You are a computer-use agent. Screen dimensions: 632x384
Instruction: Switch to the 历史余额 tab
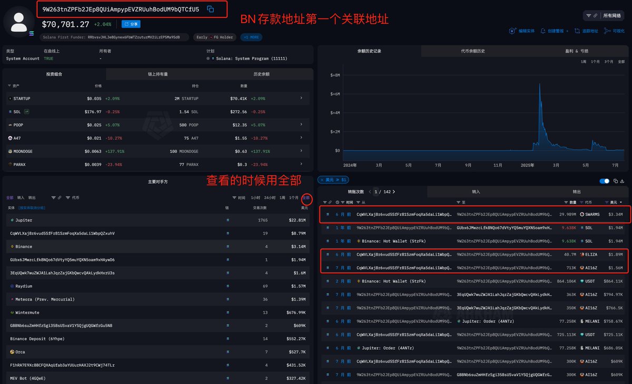(x=261, y=74)
